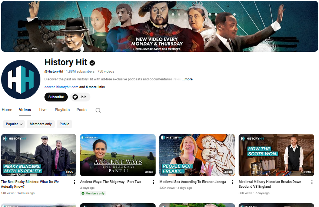Click the '1.88M subscribers' text
Screen dimensions: 319x207
[80, 71]
